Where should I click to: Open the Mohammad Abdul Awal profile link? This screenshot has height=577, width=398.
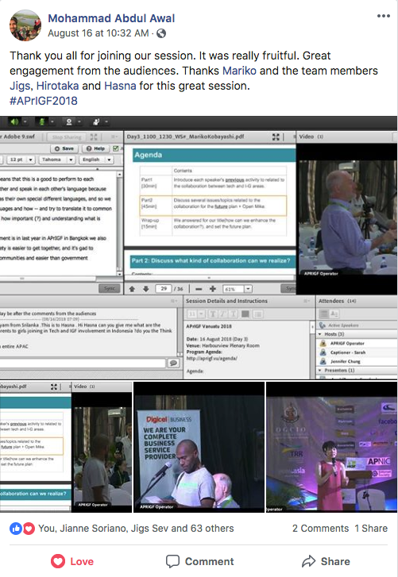tap(111, 18)
